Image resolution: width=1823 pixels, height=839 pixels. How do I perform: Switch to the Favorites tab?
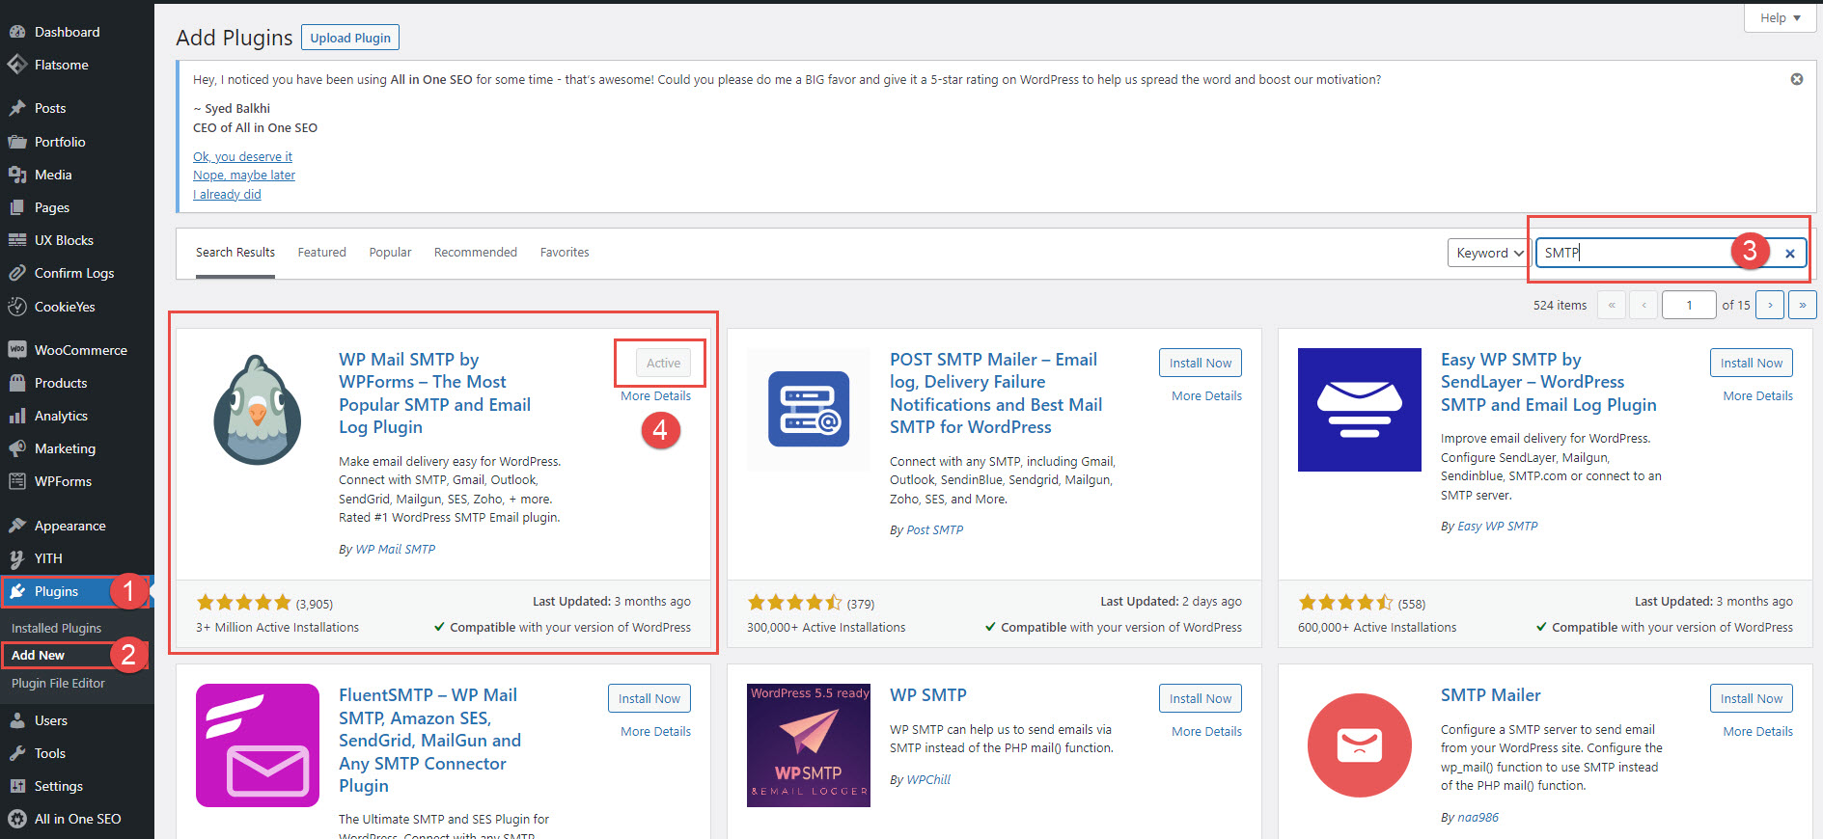(565, 253)
